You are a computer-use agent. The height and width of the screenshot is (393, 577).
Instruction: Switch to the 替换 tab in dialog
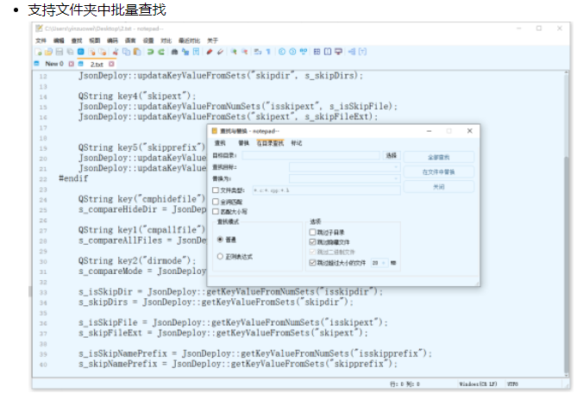point(243,143)
